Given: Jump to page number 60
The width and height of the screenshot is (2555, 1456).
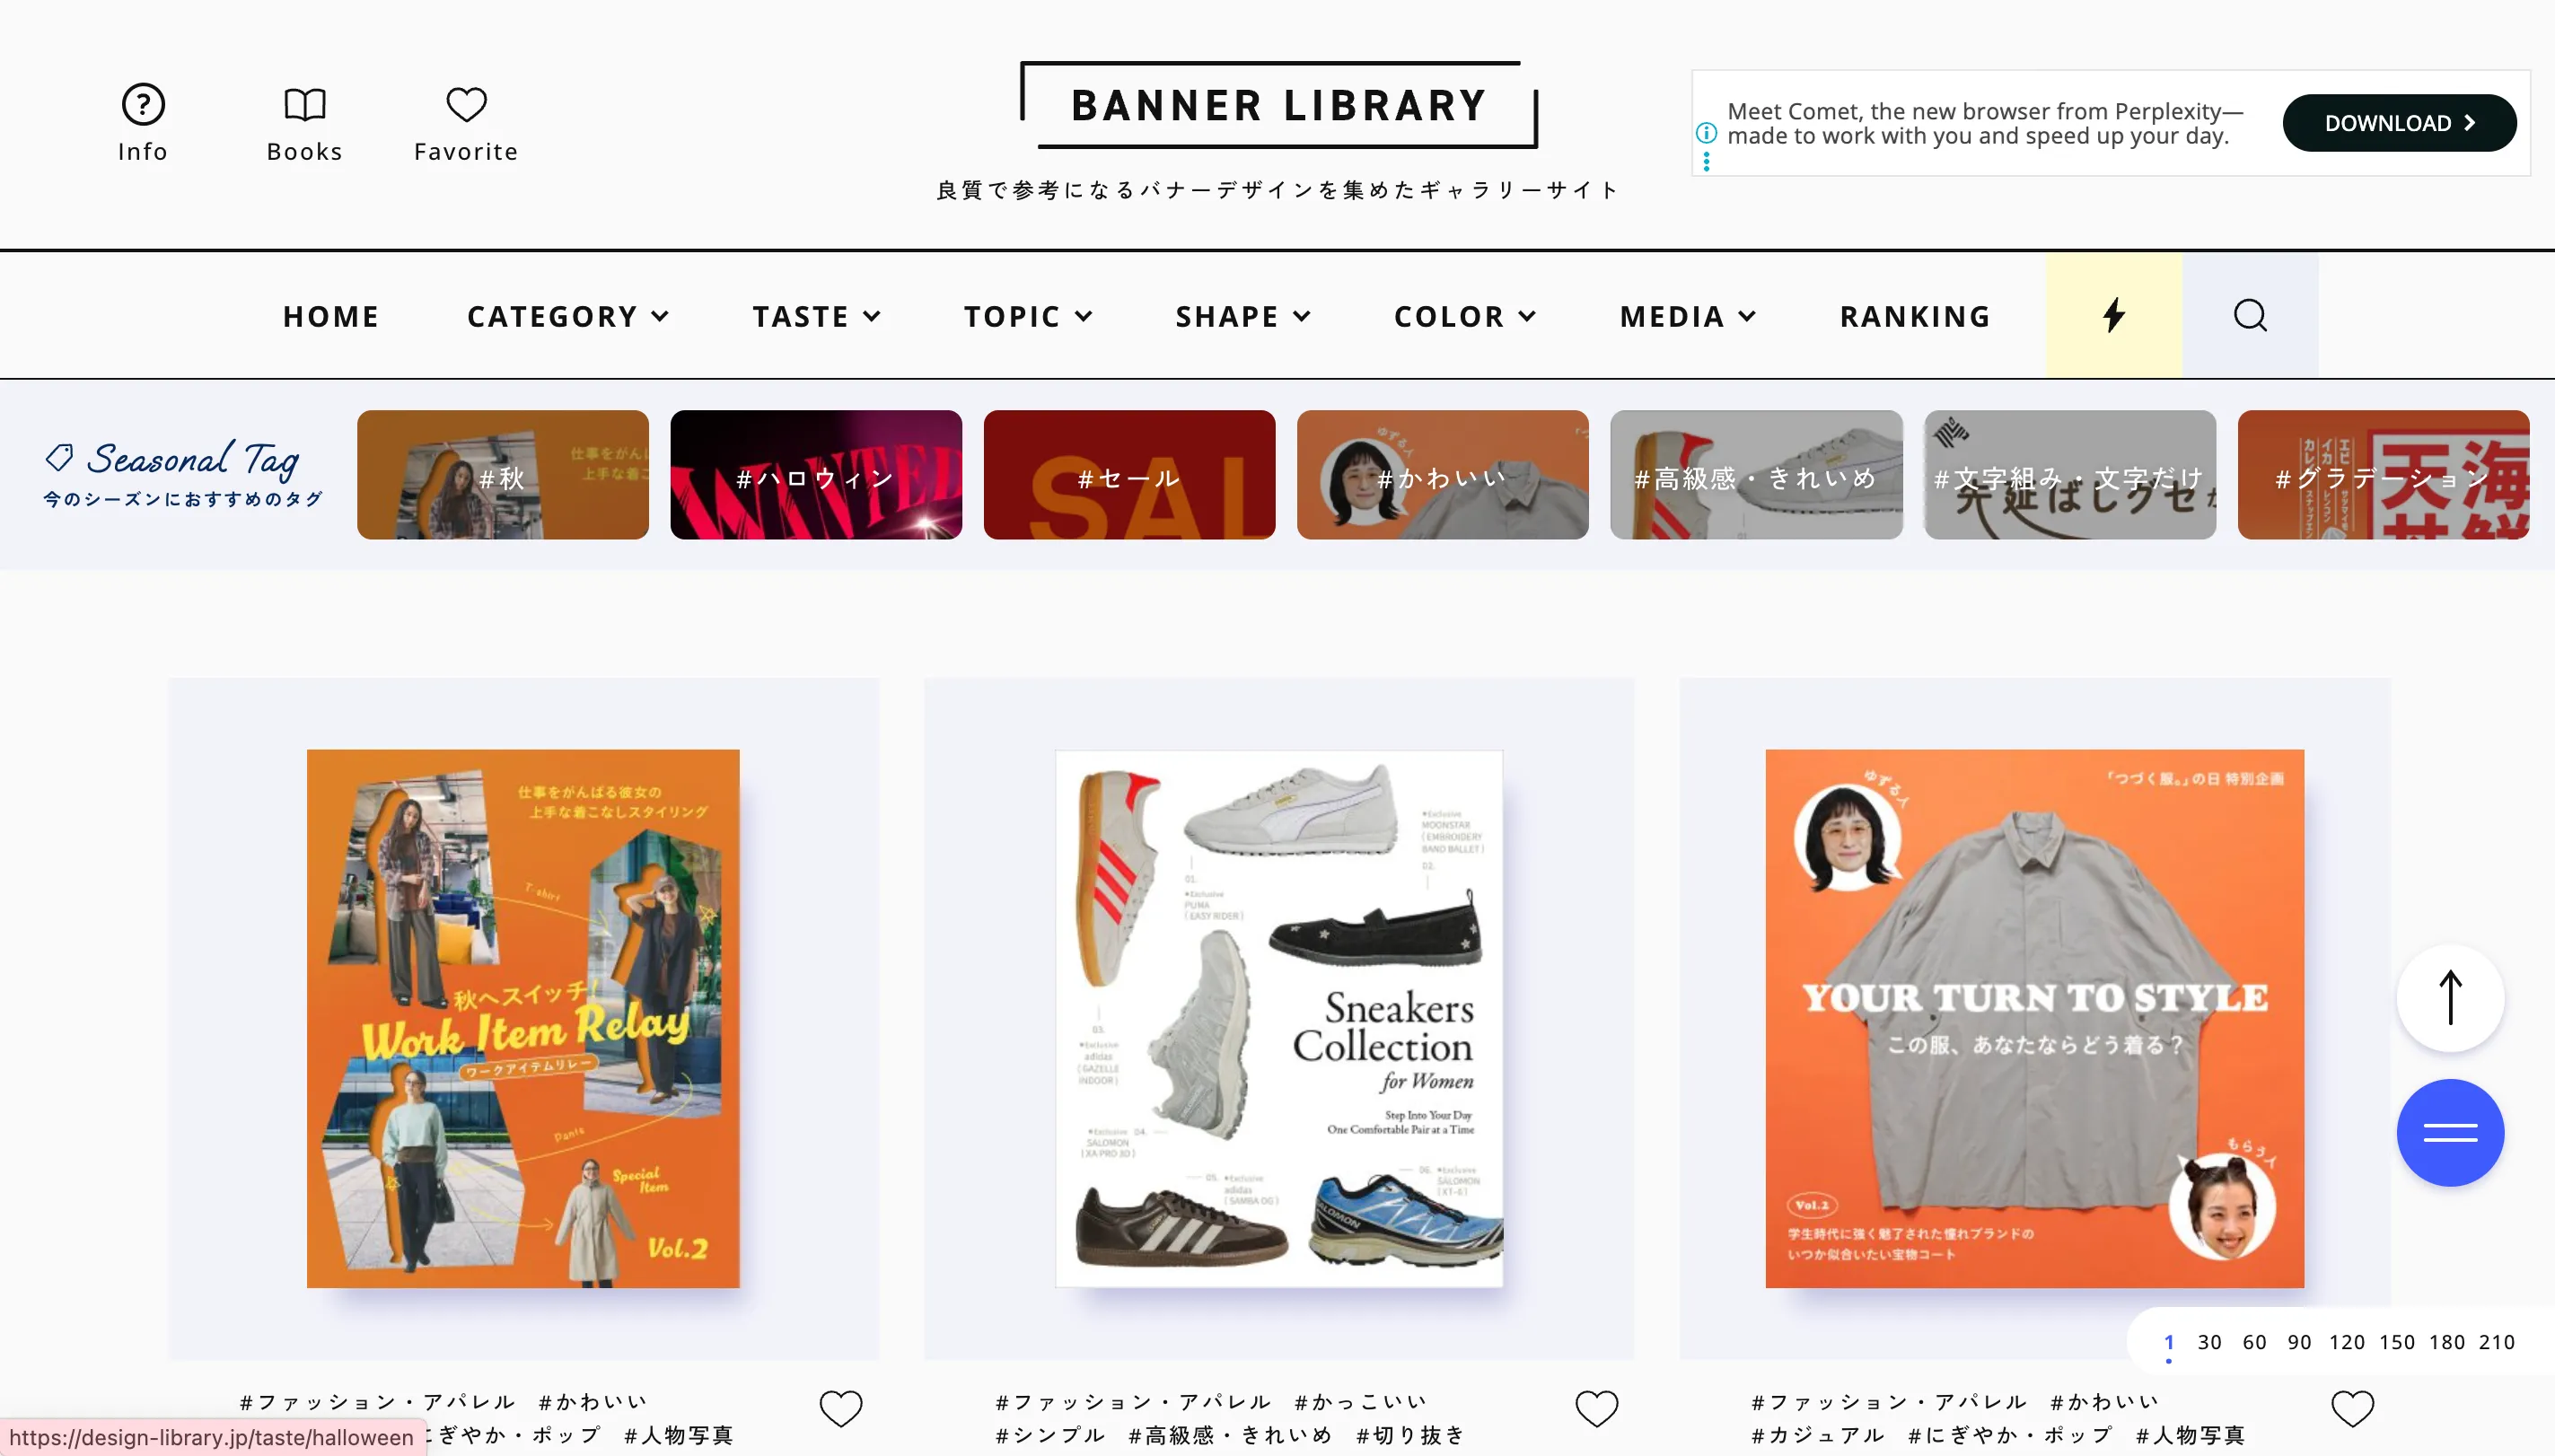Looking at the screenshot, I should 2254,1342.
